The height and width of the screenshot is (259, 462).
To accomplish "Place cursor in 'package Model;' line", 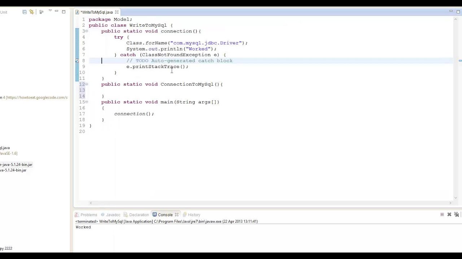I will point(110,19).
